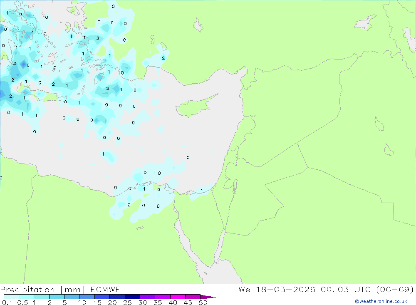
Task: Select the '10' legend tick label
Action: (x=82, y=303)
